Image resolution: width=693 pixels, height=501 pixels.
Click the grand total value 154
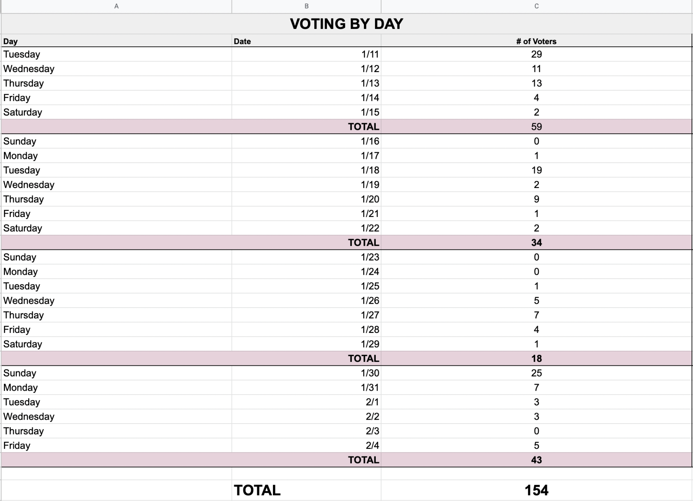click(x=536, y=490)
